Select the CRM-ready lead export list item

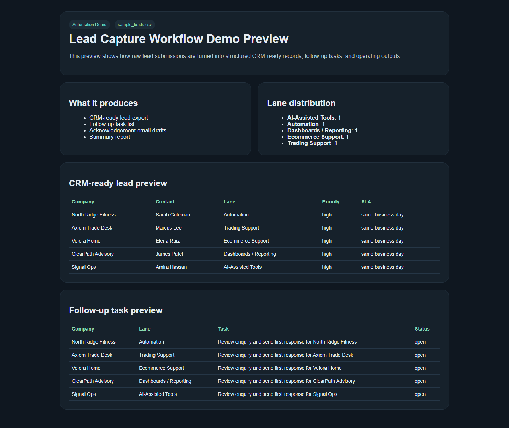[119, 118]
